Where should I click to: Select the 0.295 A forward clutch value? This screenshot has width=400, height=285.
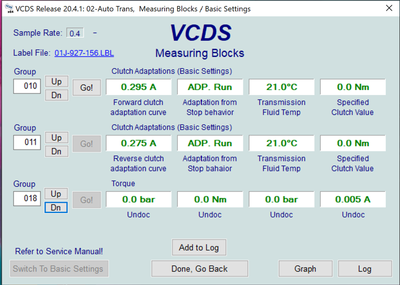tap(138, 87)
